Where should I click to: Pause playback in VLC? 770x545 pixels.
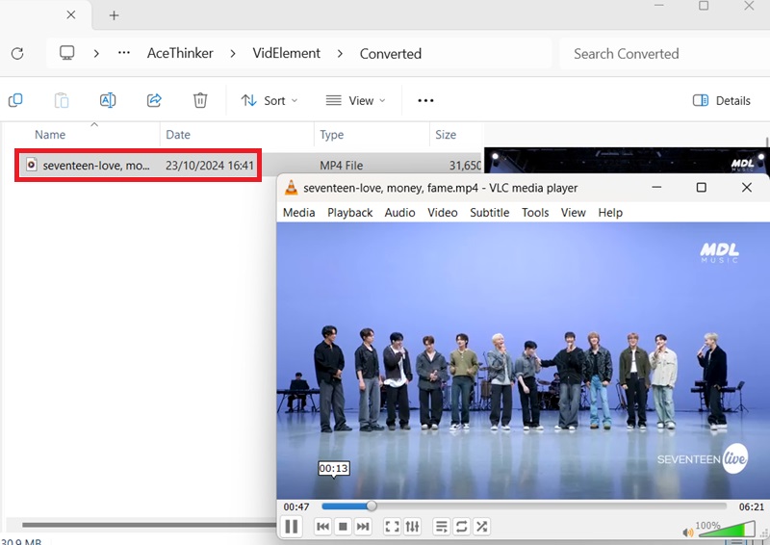pyautogui.click(x=292, y=527)
